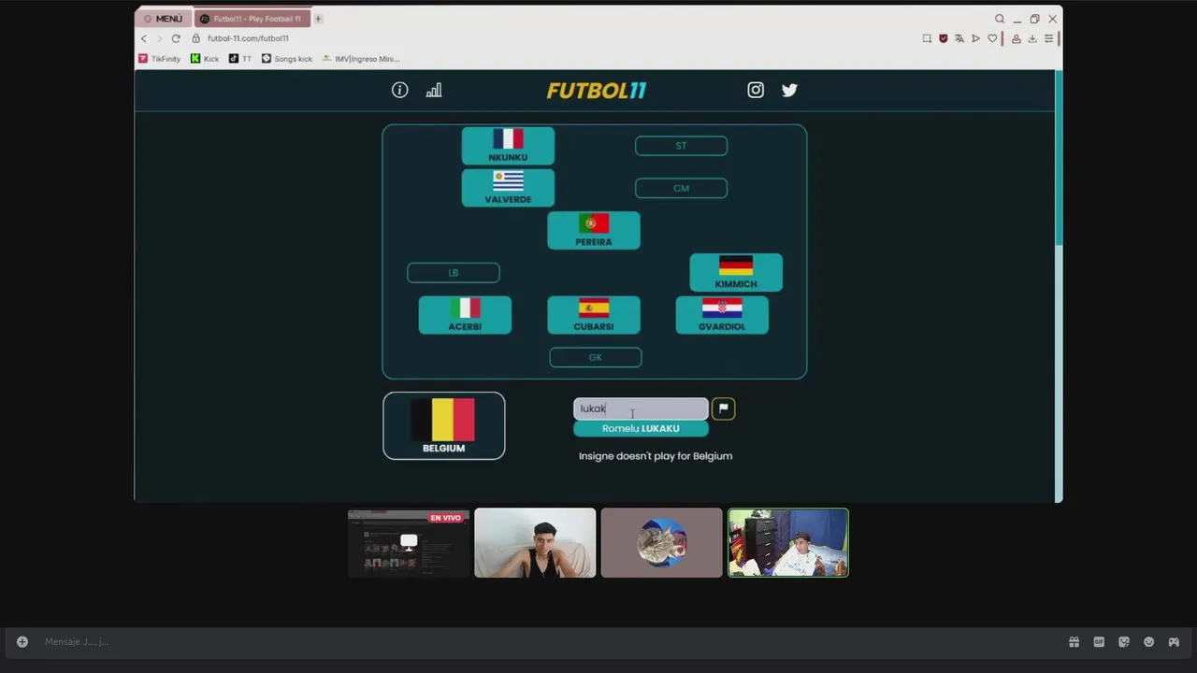Image resolution: width=1197 pixels, height=673 pixels.
Task: Open the Songs kick bookmark
Action: click(287, 59)
